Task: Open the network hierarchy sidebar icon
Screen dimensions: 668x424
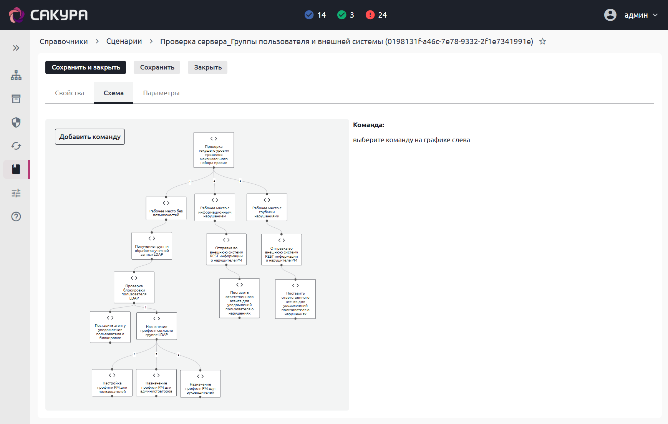Action: pos(16,75)
